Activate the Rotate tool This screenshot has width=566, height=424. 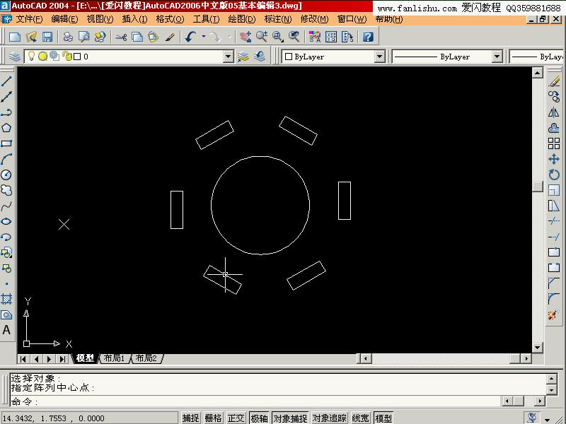554,175
